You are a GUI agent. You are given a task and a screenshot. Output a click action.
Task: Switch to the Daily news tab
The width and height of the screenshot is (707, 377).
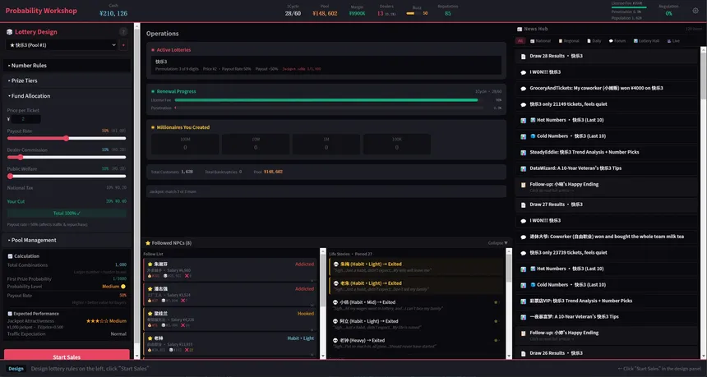point(594,41)
